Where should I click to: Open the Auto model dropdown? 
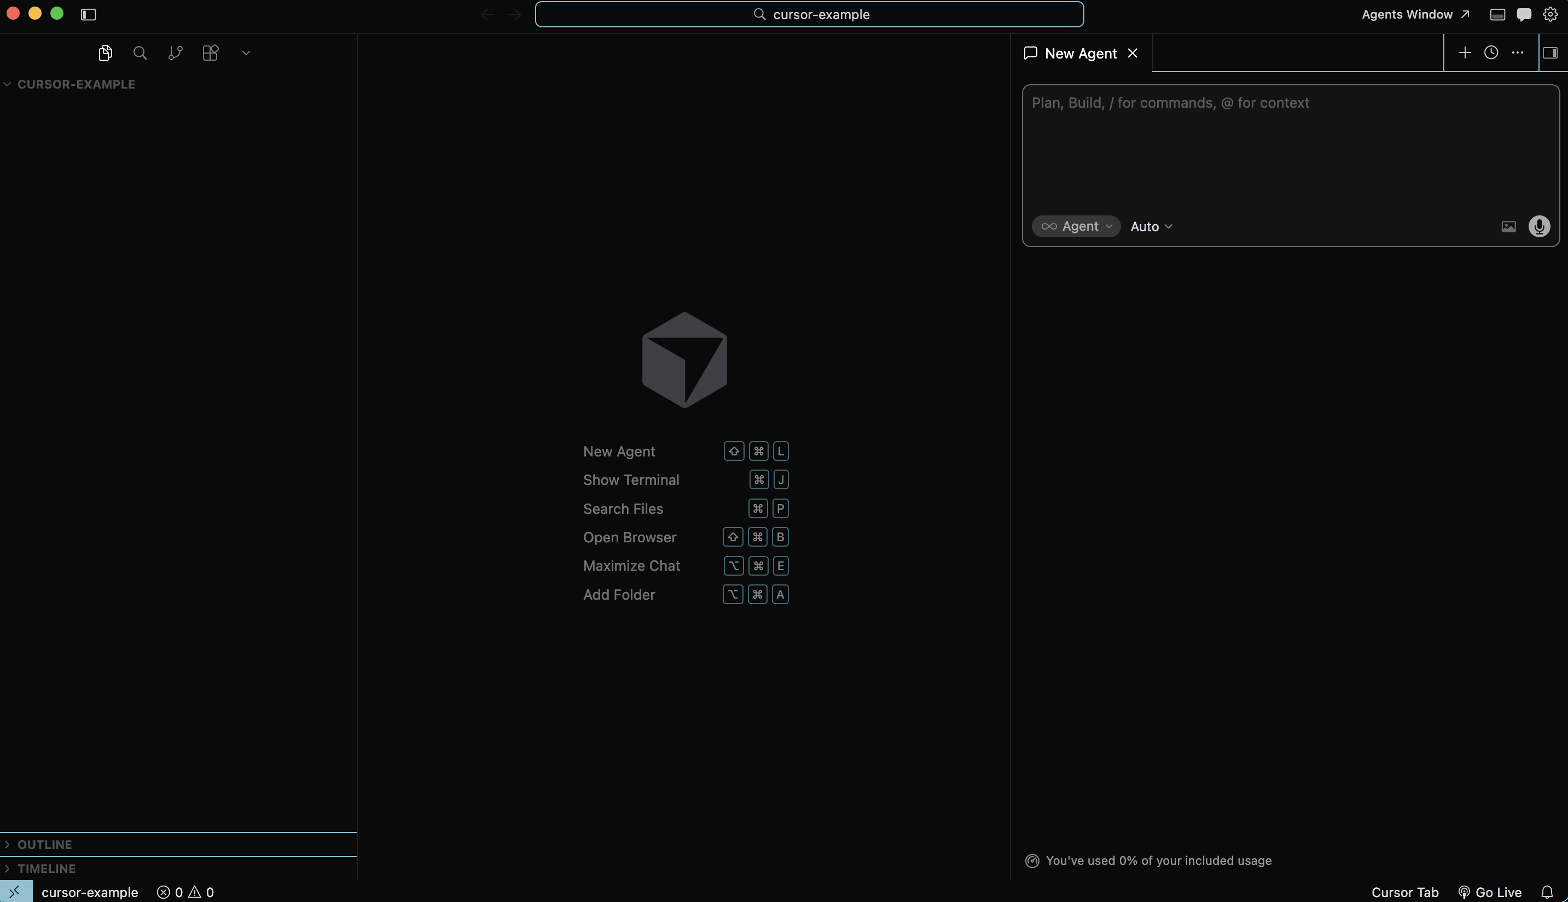tap(1151, 227)
